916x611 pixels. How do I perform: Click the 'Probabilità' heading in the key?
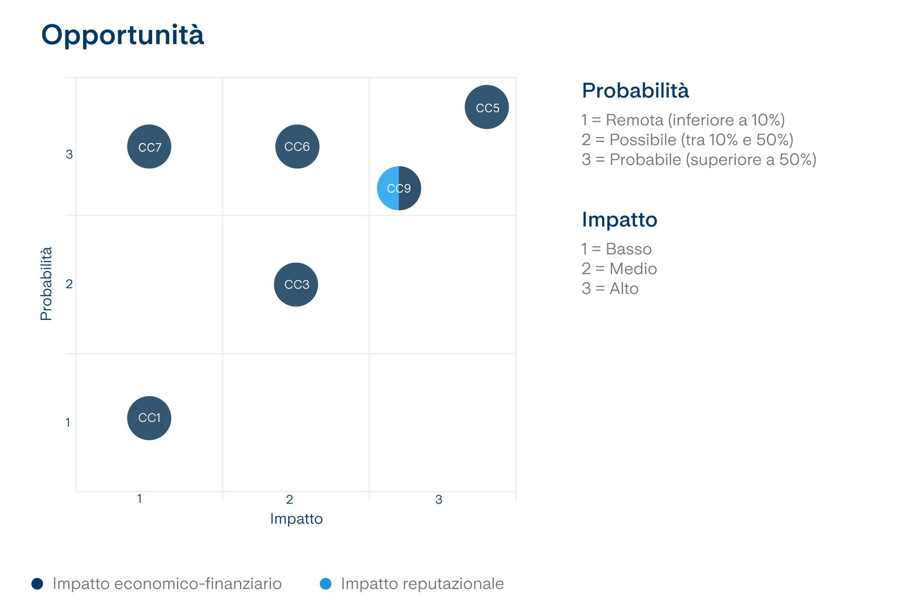635,91
